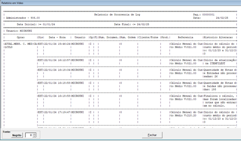Select the 'Num. Documen.' column header
The image size is (241, 141).
pos(109,38)
